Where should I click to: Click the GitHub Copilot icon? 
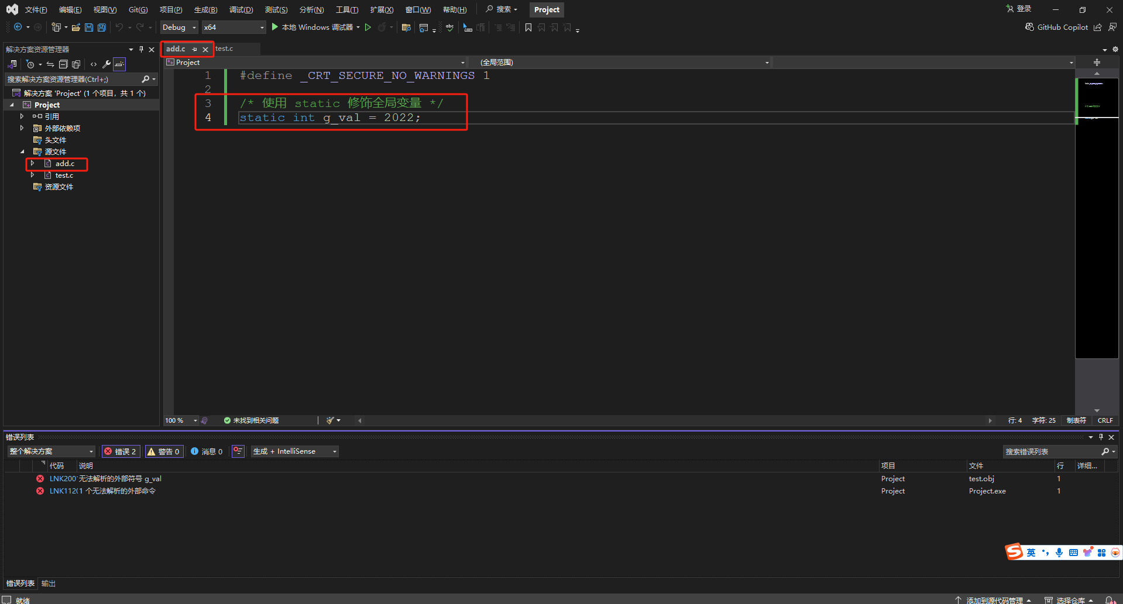pos(1029,27)
